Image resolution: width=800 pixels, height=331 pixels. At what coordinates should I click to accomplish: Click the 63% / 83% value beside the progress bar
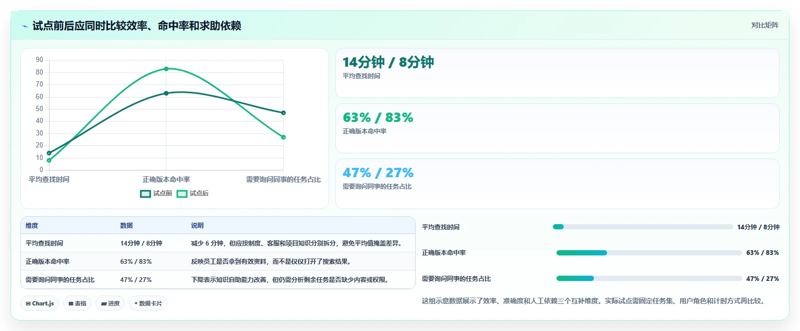(x=762, y=253)
